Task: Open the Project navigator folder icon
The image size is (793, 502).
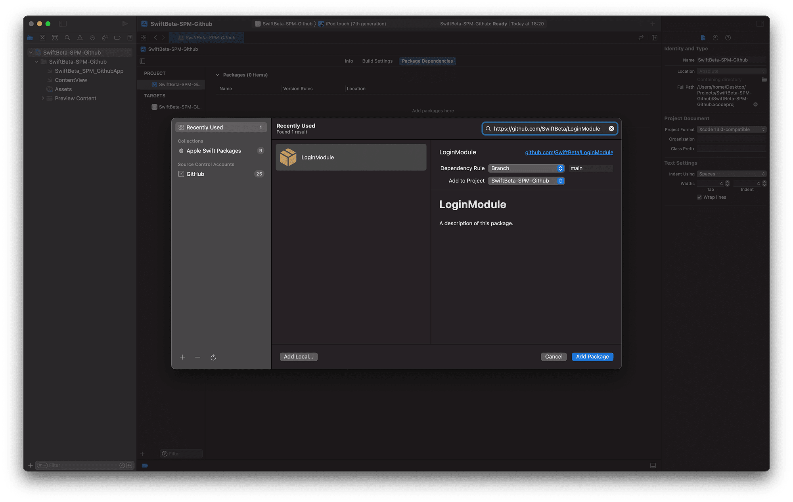Action: click(x=30, y=38)
